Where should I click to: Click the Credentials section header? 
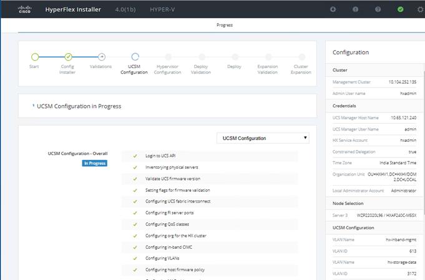(x=344, y=106)
